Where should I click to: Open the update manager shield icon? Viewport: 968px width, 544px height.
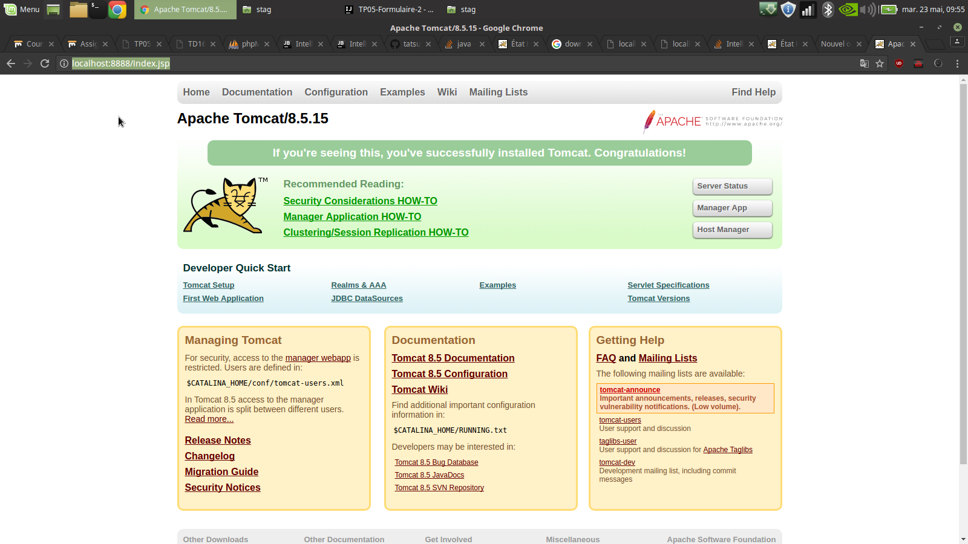point(788,10)
